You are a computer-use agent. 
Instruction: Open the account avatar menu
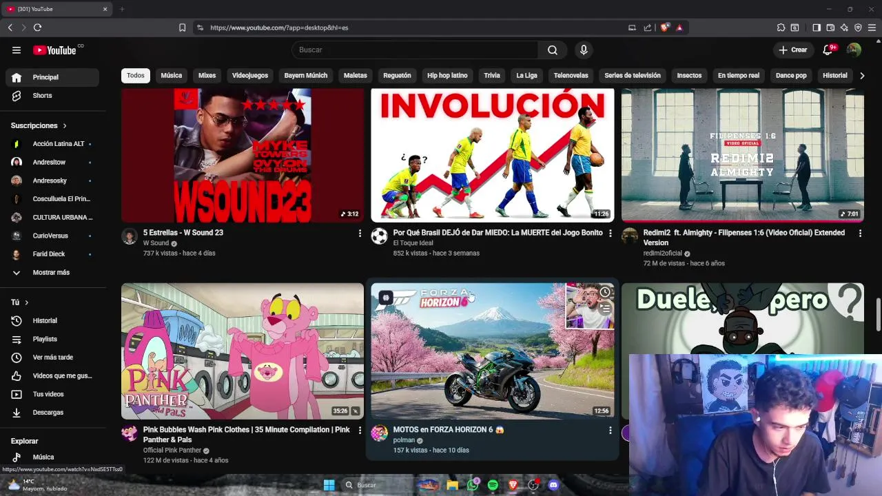[854, 50]
